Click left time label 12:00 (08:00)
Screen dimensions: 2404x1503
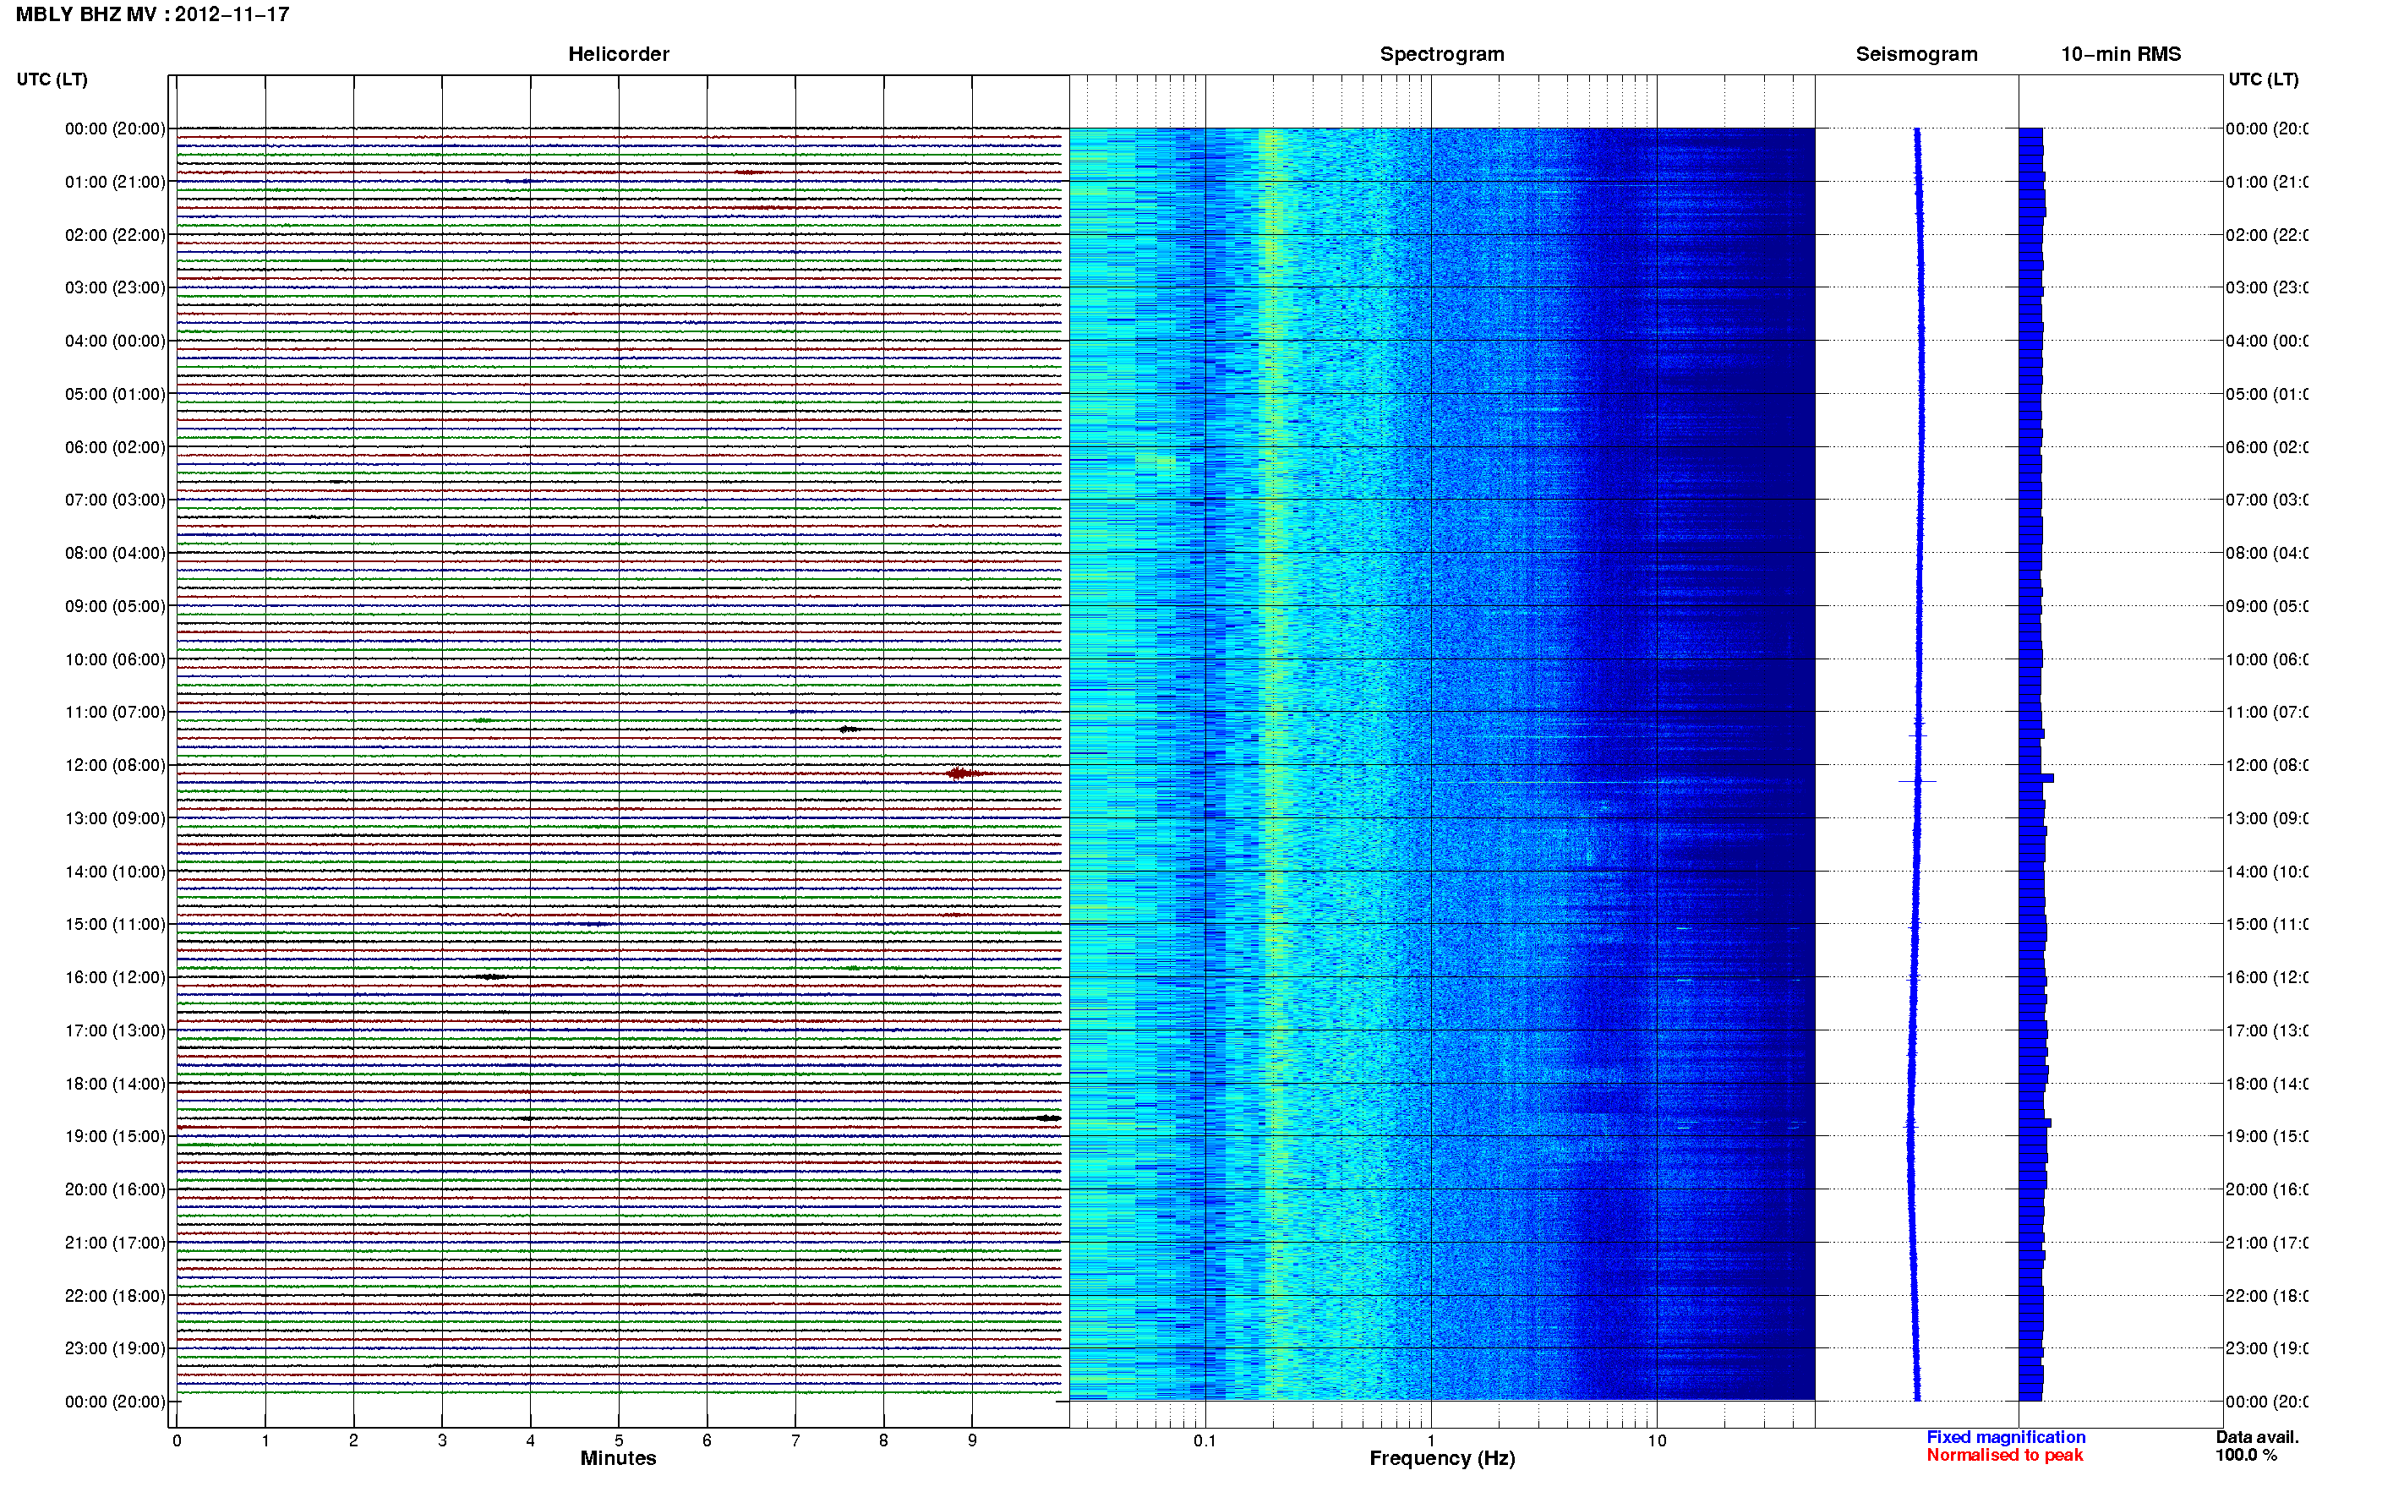tap(115, 765)
